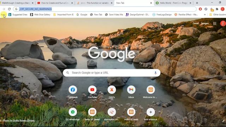226x127 pixels.
Task: Click the Google icon in the address bar
Action: click(16, 9)
